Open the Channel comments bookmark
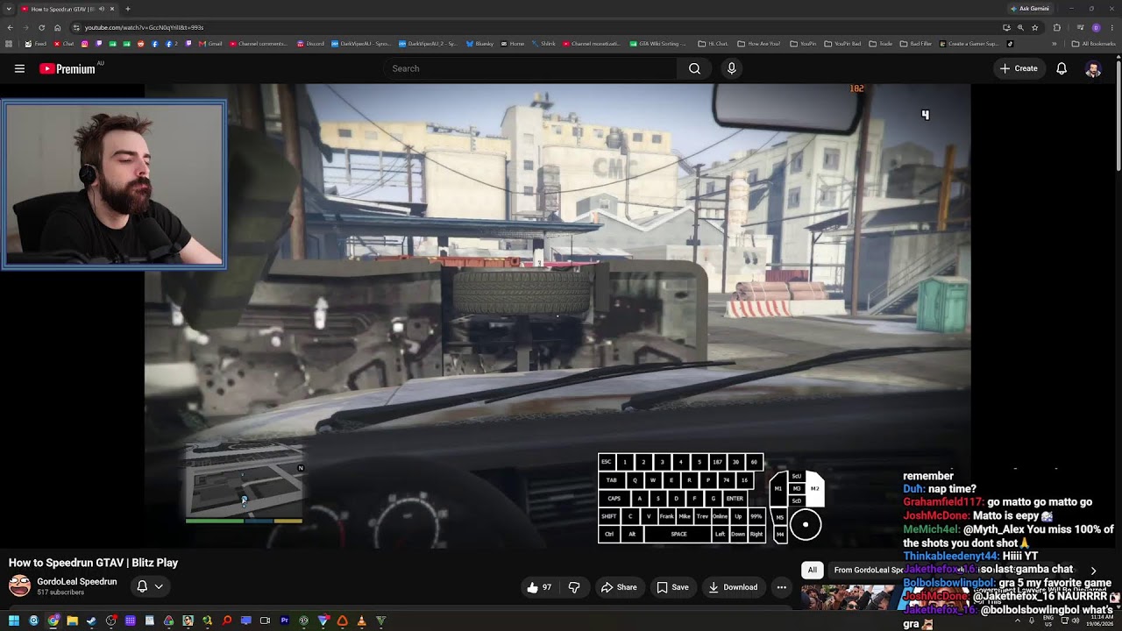 (258, 43)
